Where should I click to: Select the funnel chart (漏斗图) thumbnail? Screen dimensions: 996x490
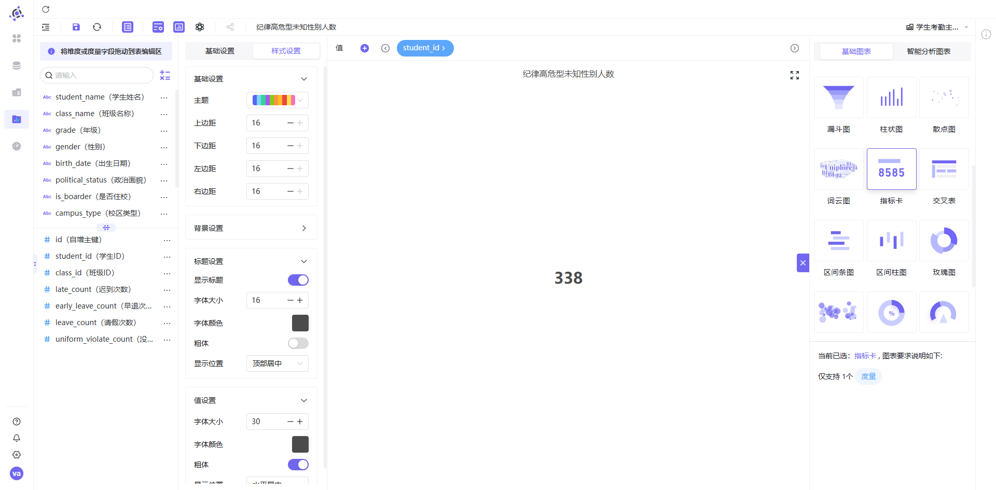point(838,97)
